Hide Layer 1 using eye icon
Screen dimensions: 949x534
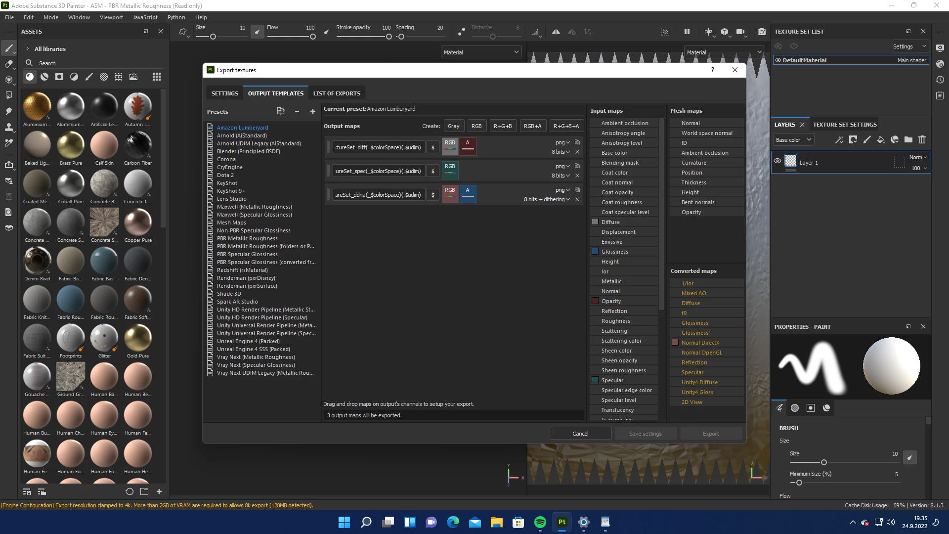[777, 161]
